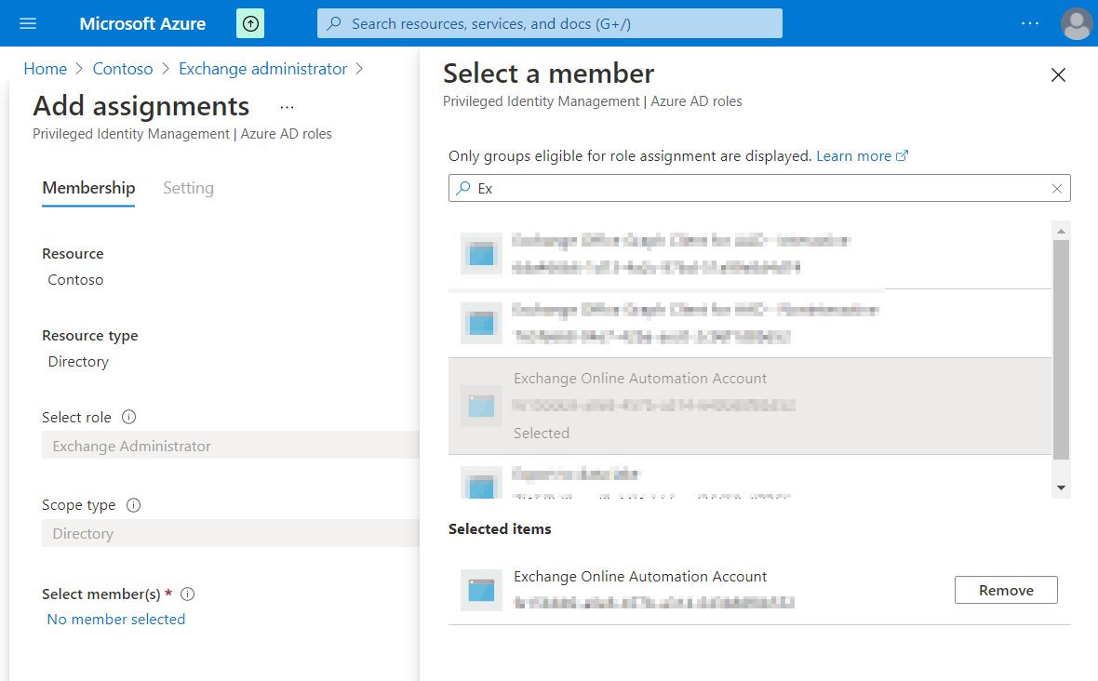Focus the global search resources box
This screenshot has width=1098, height=681.
click(550, 24)
